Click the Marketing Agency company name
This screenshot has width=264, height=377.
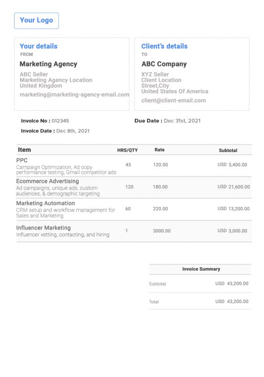[x=48, y=64]
